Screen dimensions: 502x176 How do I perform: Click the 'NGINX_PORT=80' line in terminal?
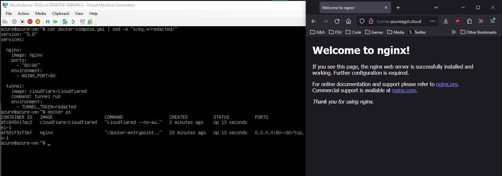point(39,76)
